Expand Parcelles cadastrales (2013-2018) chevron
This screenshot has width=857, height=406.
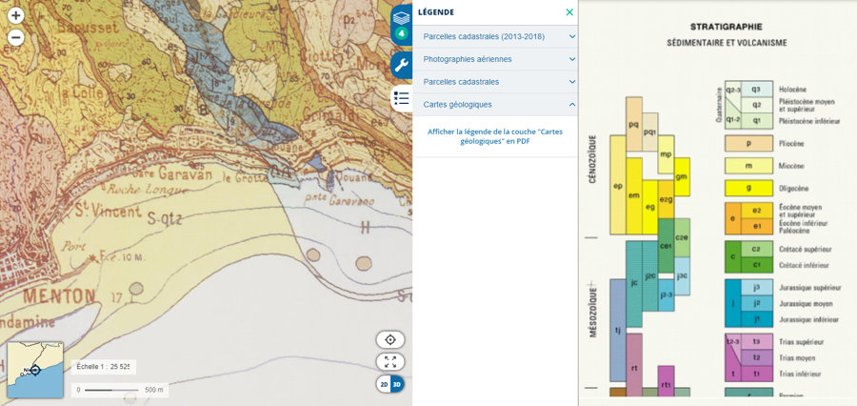pos(571,36)
